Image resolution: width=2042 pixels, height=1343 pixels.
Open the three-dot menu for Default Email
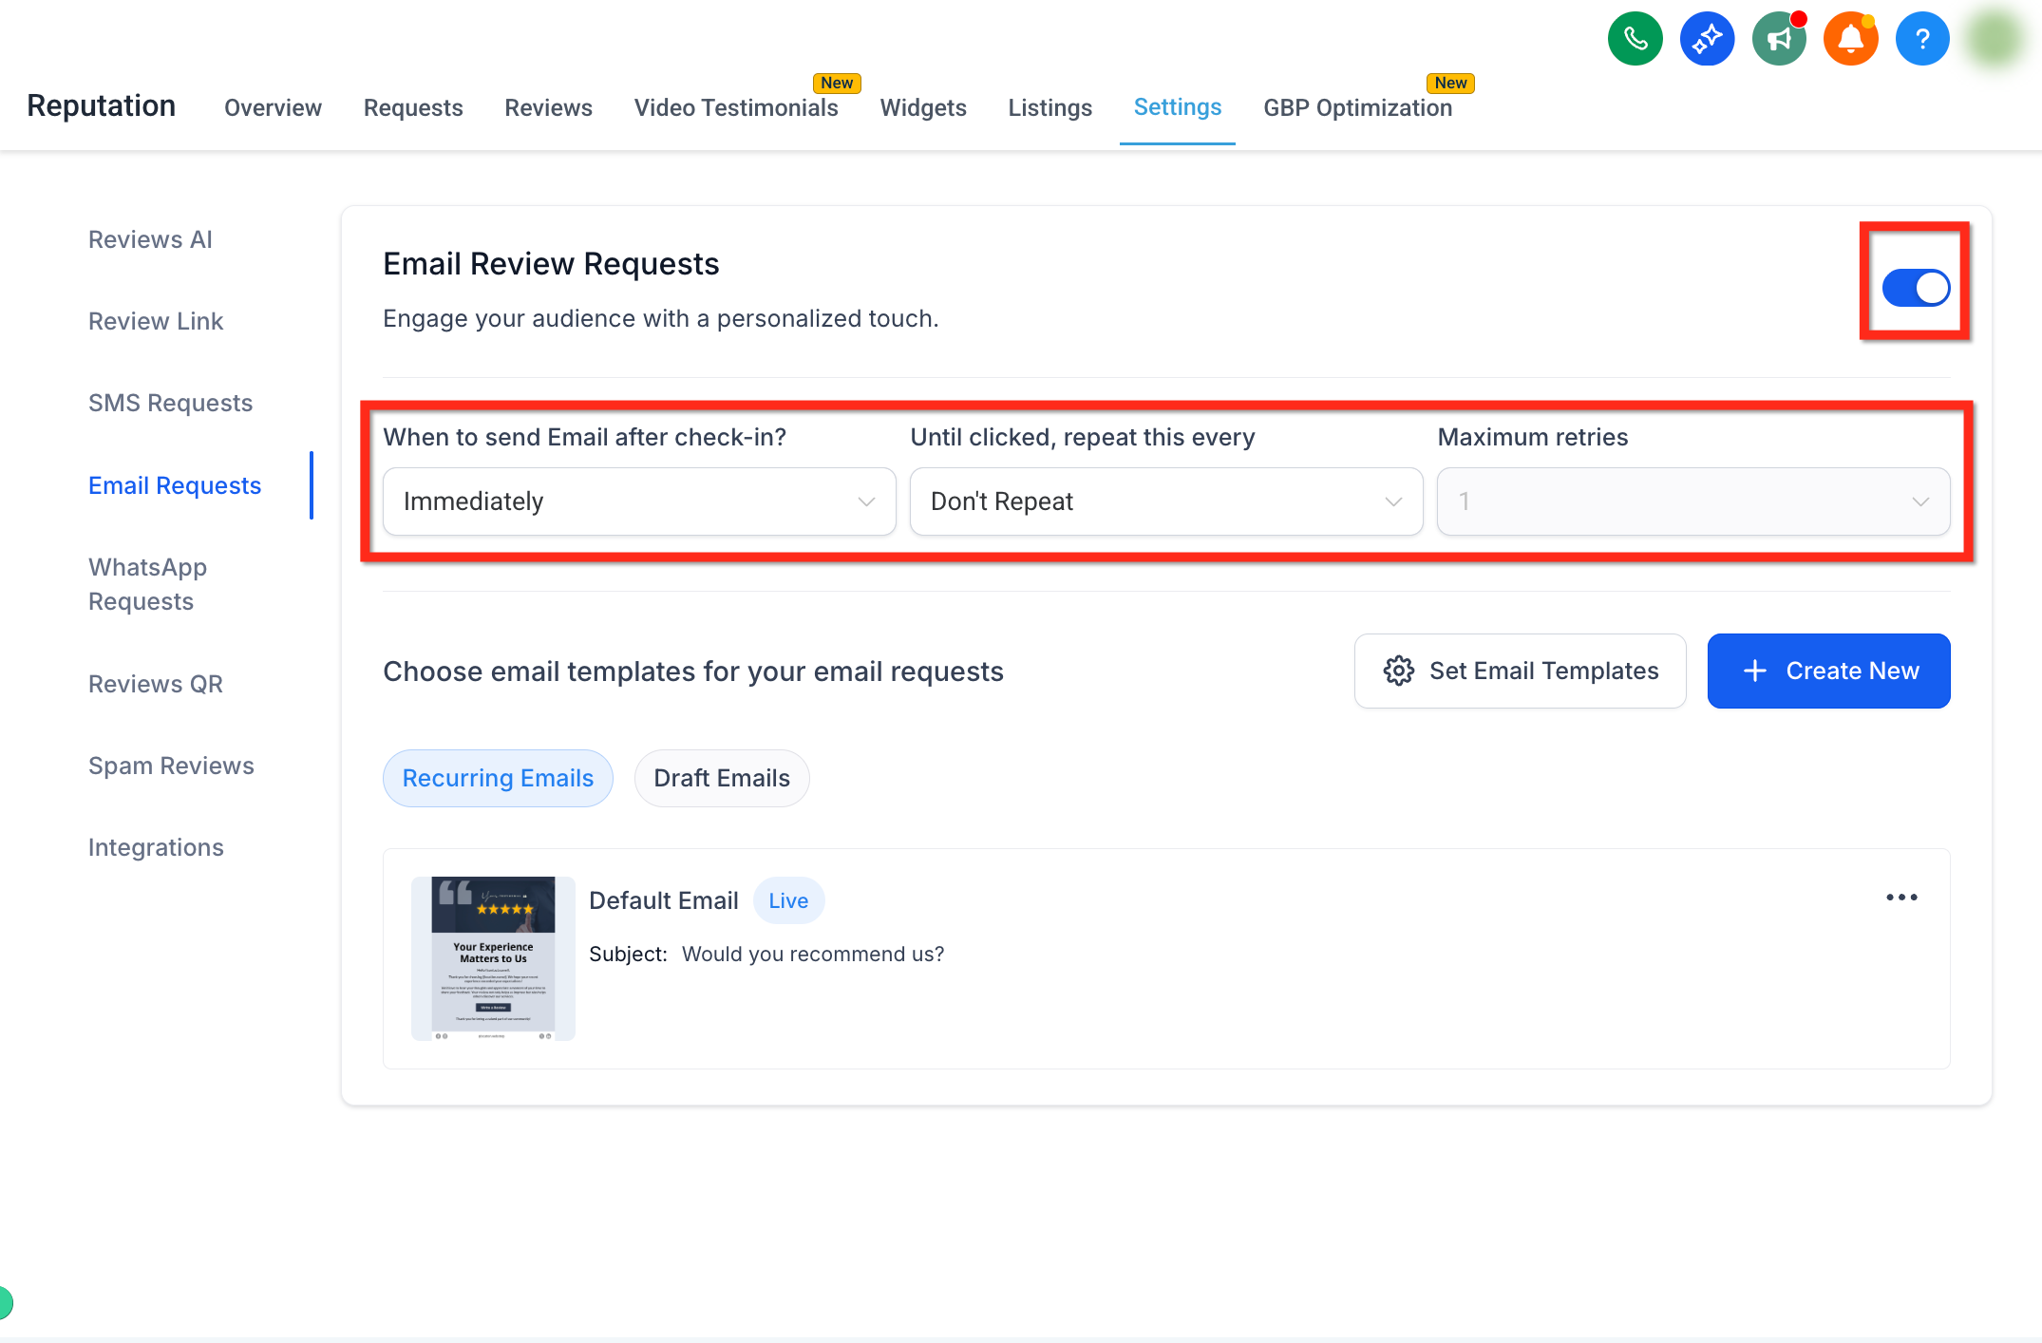click(1901, 898)
